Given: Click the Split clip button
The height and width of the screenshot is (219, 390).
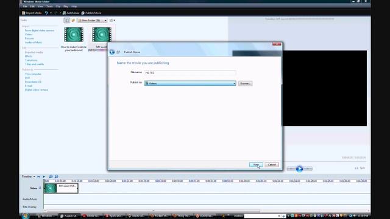Looking at the screenshot, I should (x=360, y=169).
